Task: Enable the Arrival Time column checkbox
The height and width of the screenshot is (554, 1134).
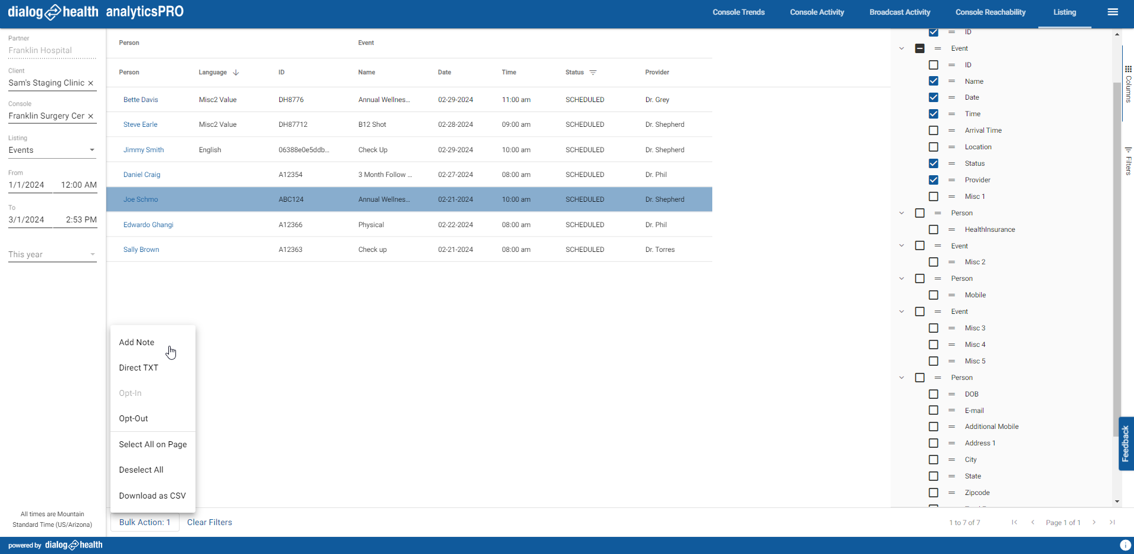Action: [933, 130]
